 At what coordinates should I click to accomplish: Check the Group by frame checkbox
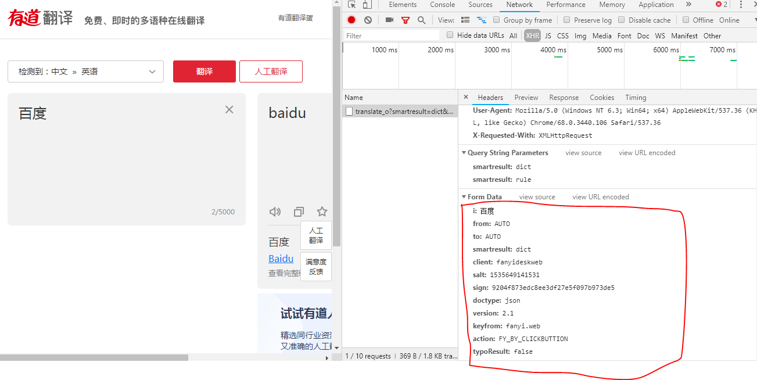pyautogui.click(x=497, y=20)
